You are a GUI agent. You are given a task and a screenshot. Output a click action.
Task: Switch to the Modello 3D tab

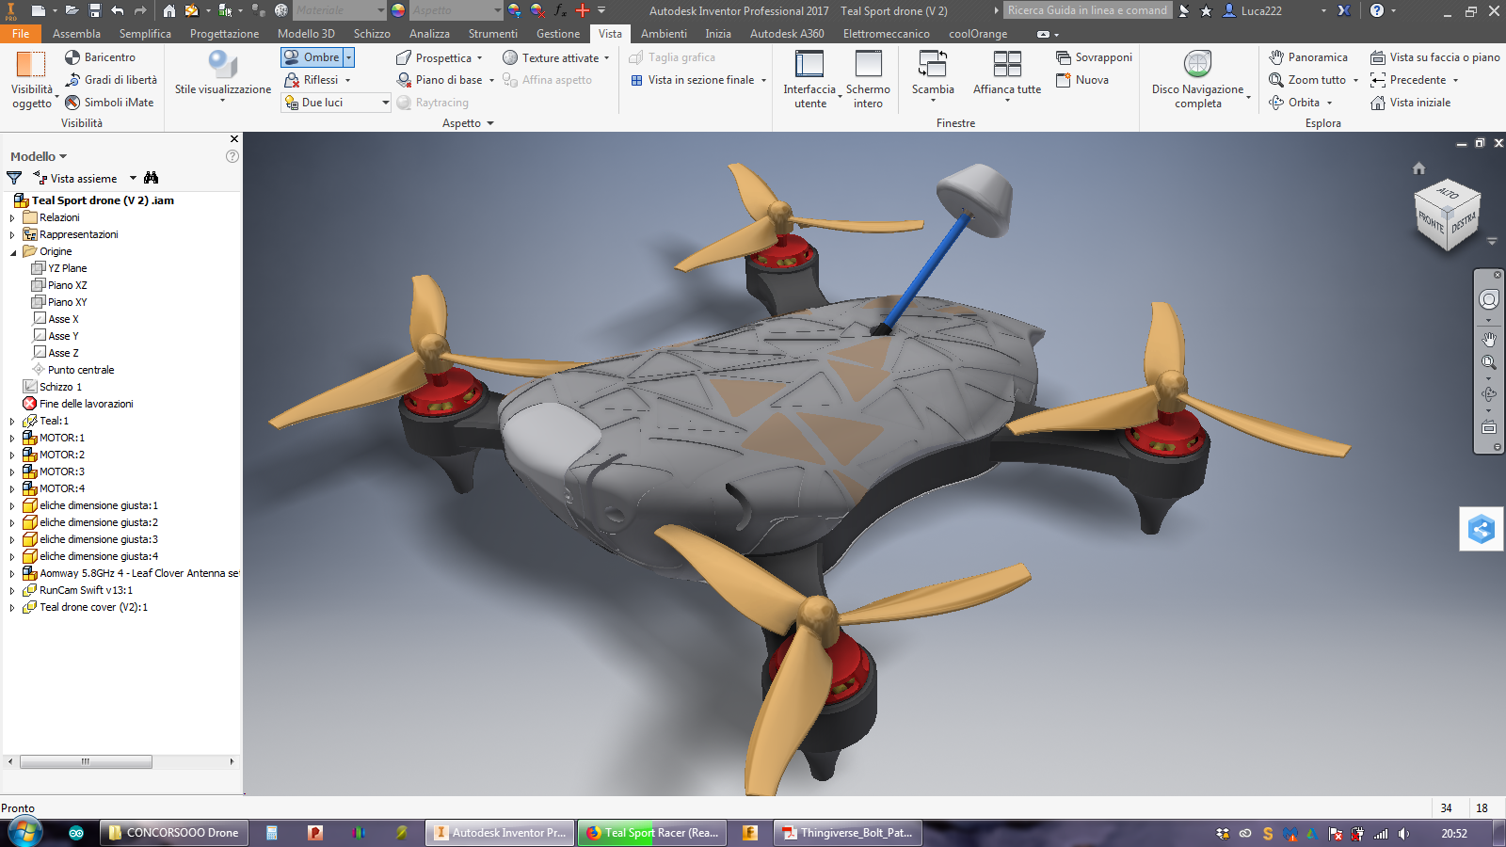pos(306,33)
